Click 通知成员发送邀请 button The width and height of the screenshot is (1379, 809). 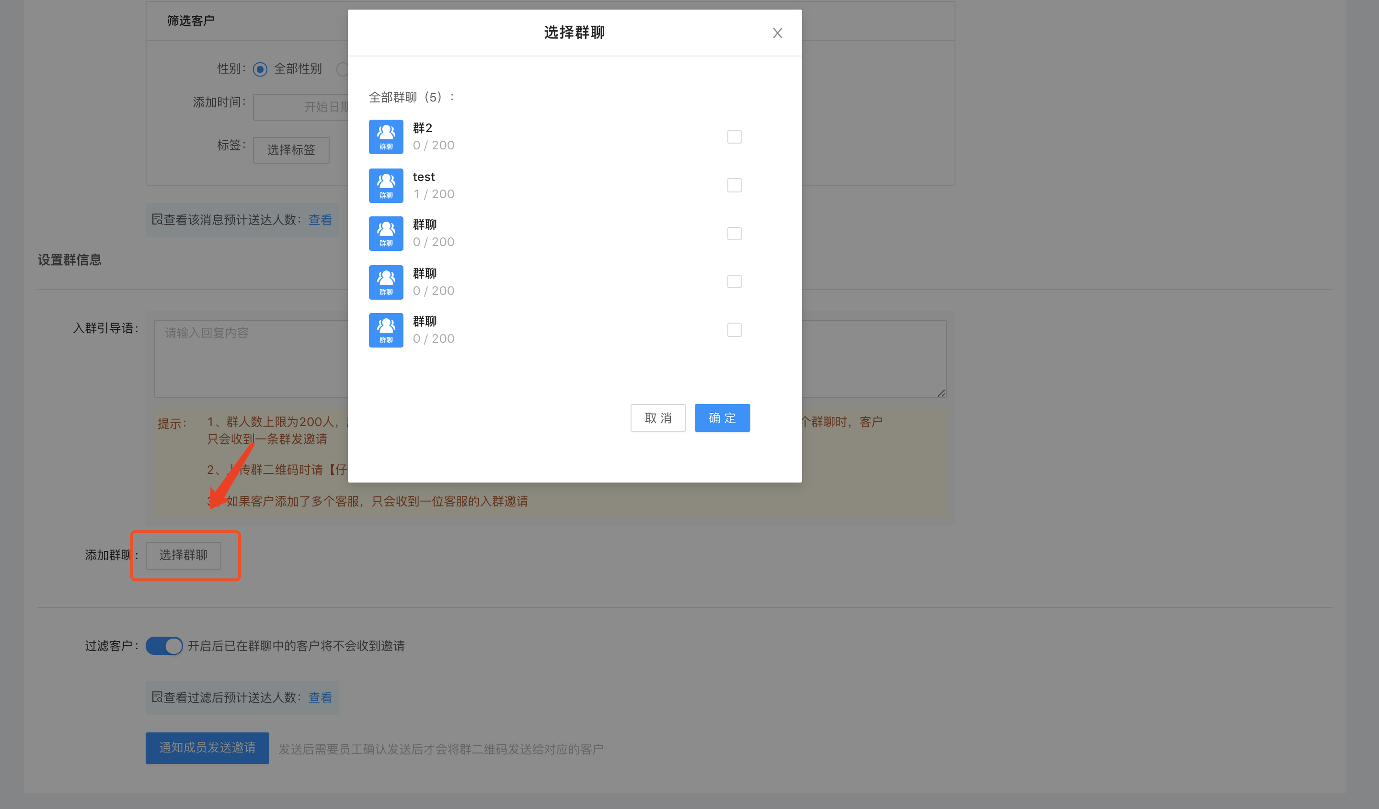click(x=207, y=748)
